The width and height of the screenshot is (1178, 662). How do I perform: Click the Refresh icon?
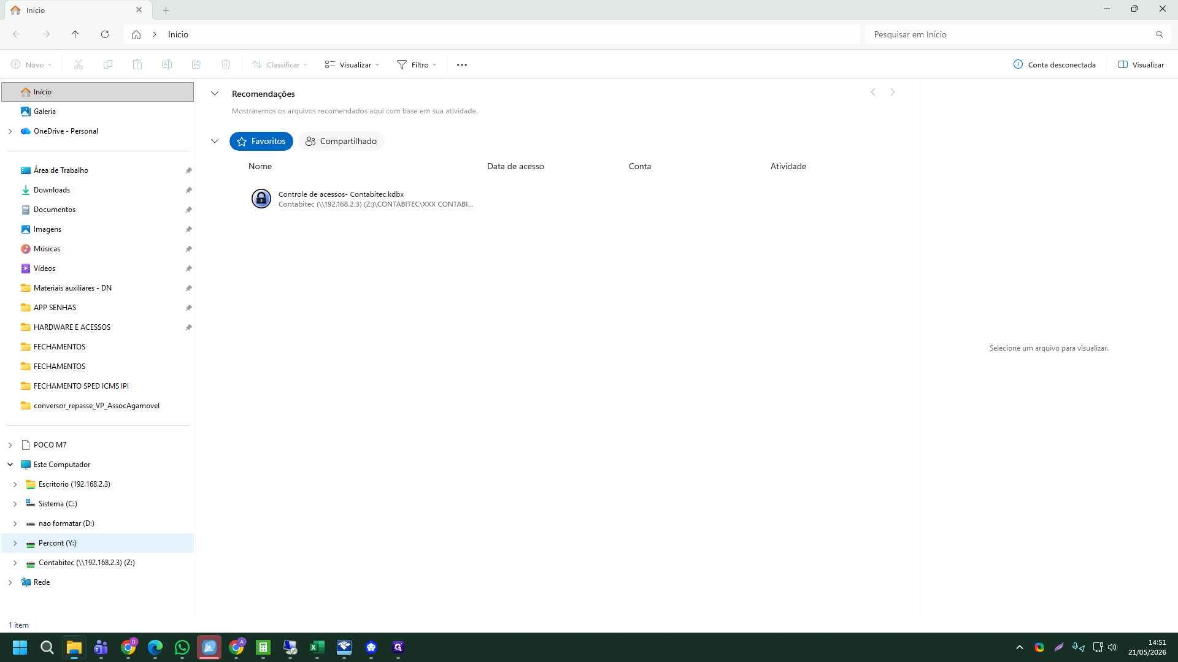click(105, 34)
